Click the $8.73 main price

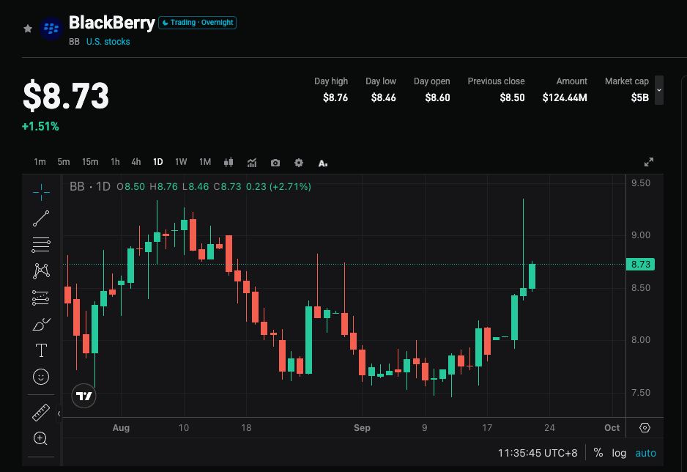pyautogui.click(x=66, y=95)
